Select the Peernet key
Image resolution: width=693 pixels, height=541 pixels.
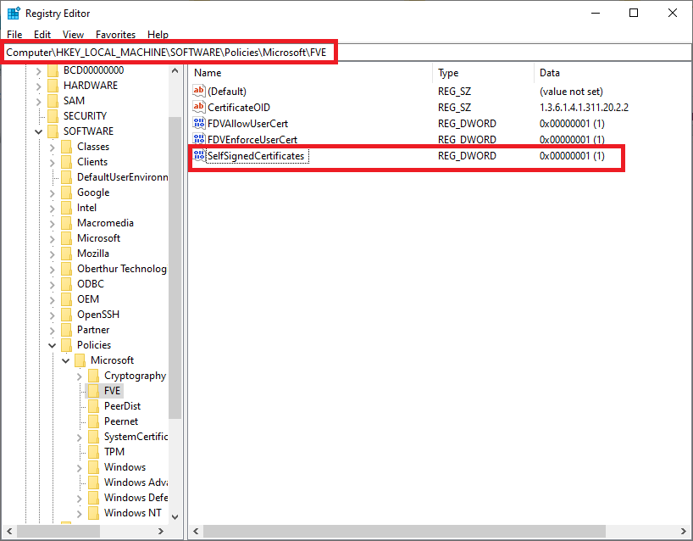(121, 421)
